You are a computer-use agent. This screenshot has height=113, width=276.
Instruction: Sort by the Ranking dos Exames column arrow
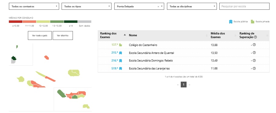click(x=125, y=35)
